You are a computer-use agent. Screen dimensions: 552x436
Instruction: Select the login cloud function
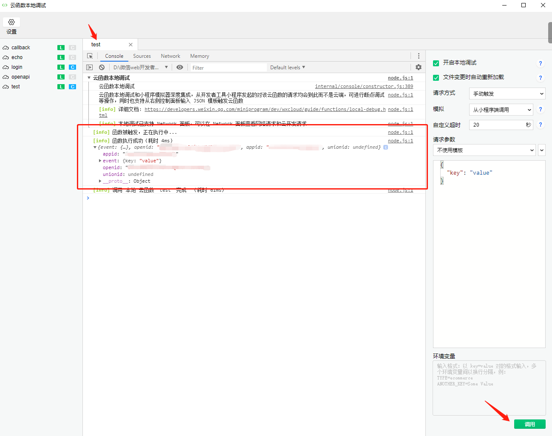point(17,67)
